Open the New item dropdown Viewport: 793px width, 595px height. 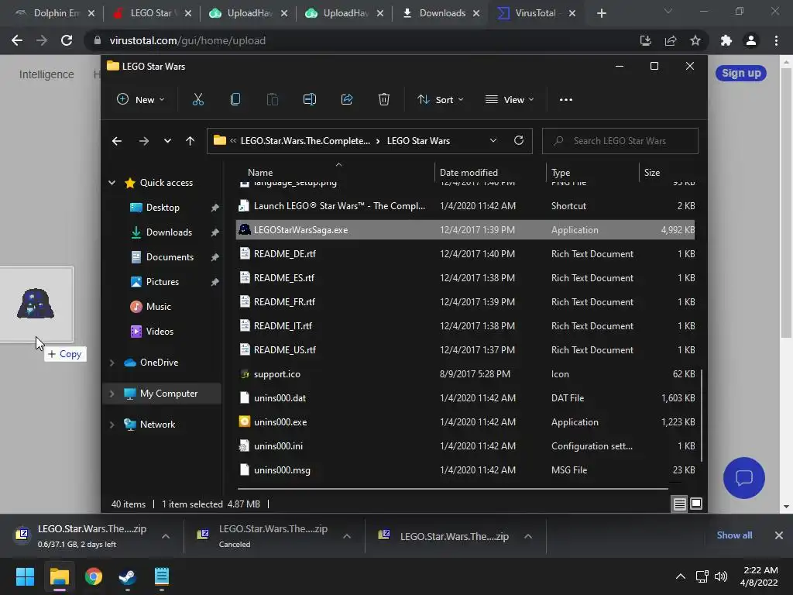(x=141, y=100)
